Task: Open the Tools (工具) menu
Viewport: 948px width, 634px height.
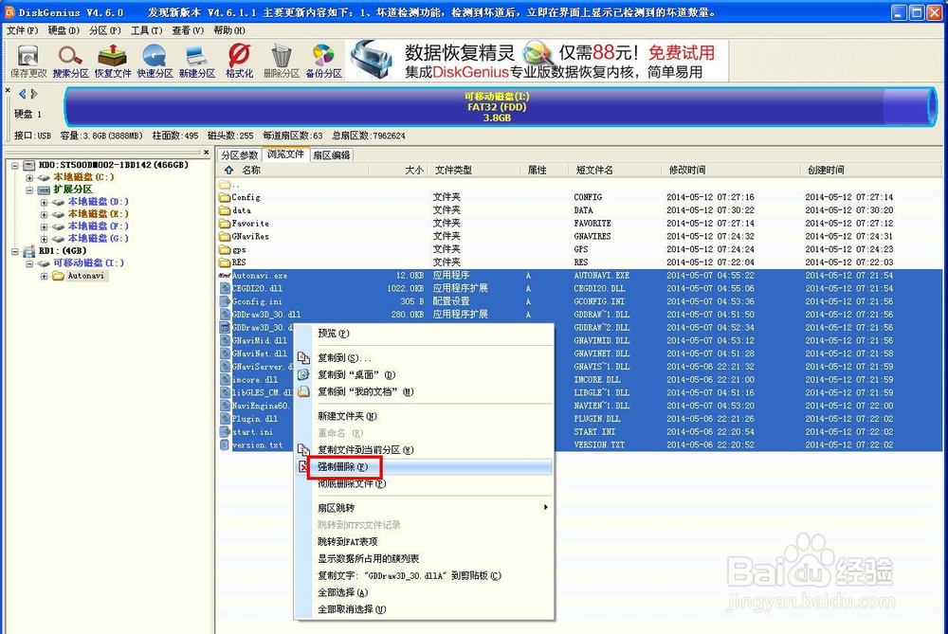Action: click(146, 30)
